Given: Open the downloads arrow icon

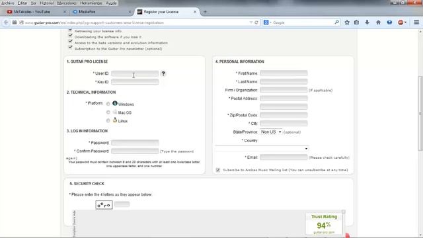Looking at the screenshot, I should [367, 22].
